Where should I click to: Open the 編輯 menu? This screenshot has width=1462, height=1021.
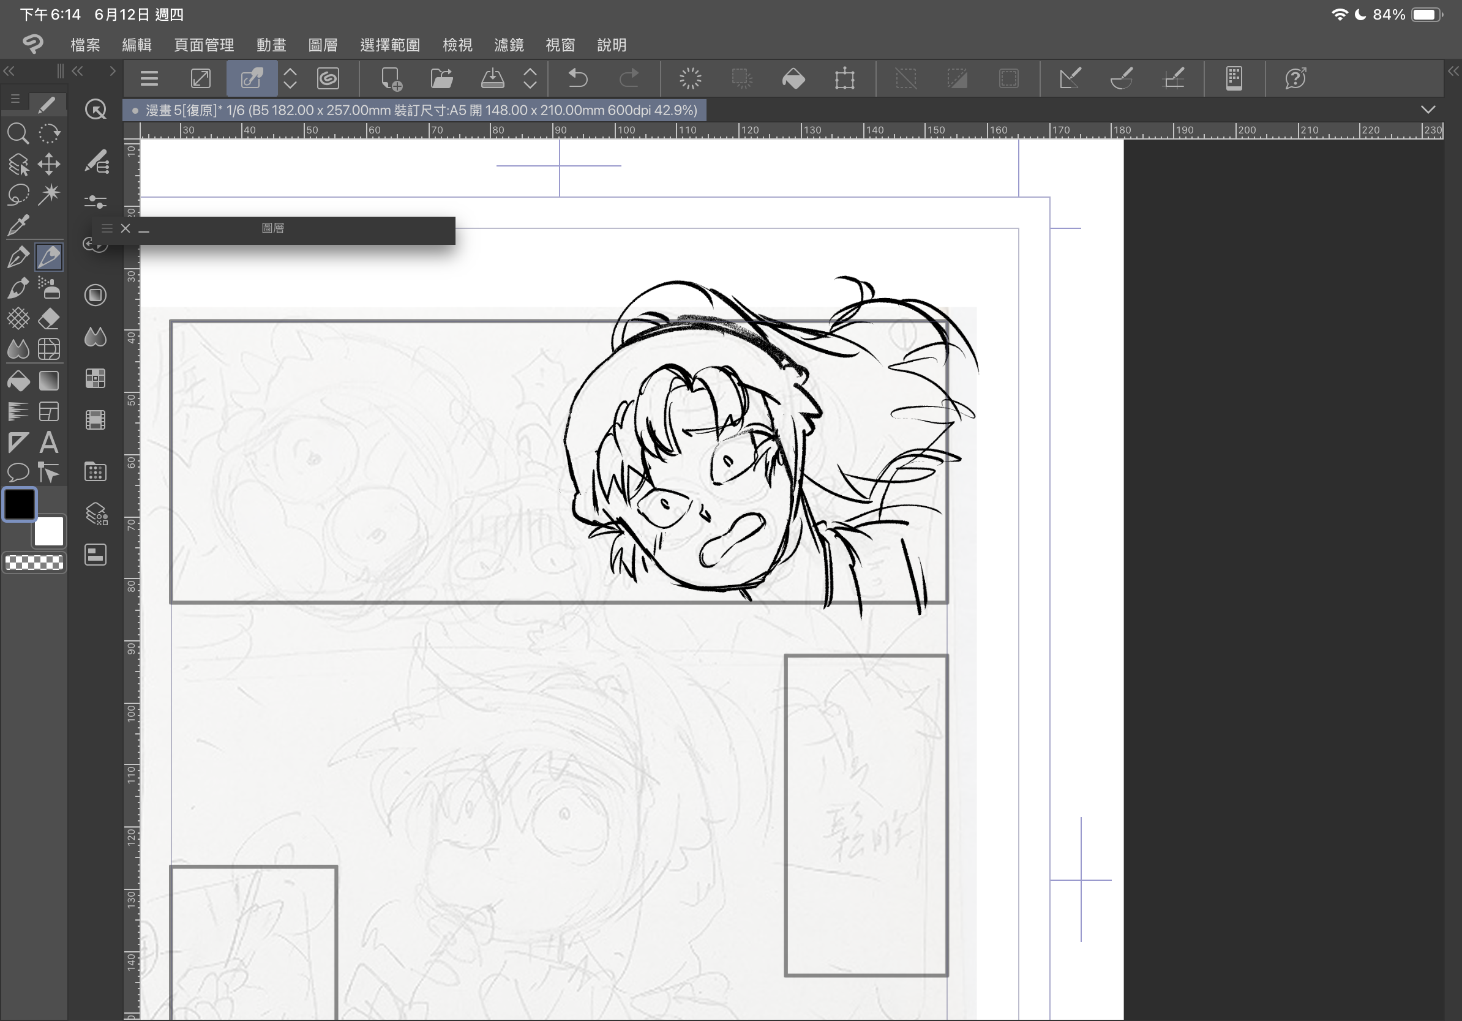pyautogui.click(x=137, y=45)
